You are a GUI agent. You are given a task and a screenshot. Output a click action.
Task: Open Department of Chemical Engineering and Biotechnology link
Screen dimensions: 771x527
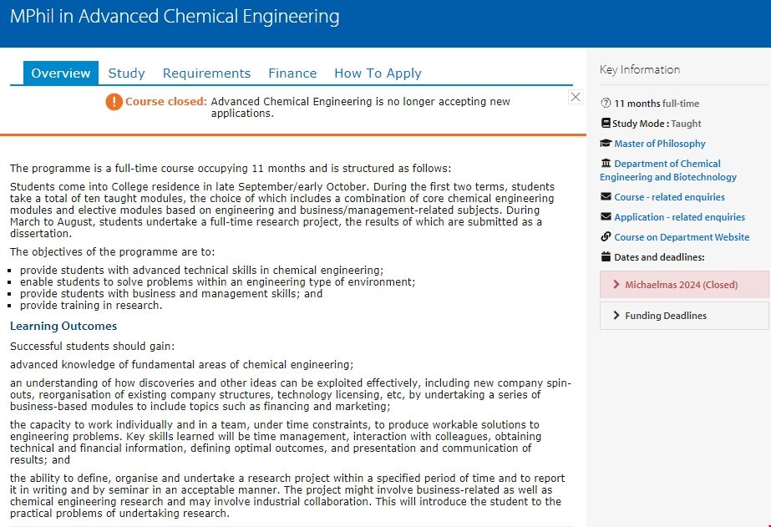pos(668,170)
